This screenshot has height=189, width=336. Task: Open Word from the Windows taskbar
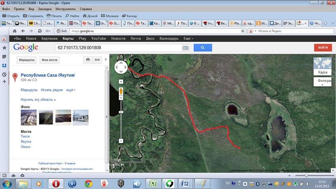185,184
